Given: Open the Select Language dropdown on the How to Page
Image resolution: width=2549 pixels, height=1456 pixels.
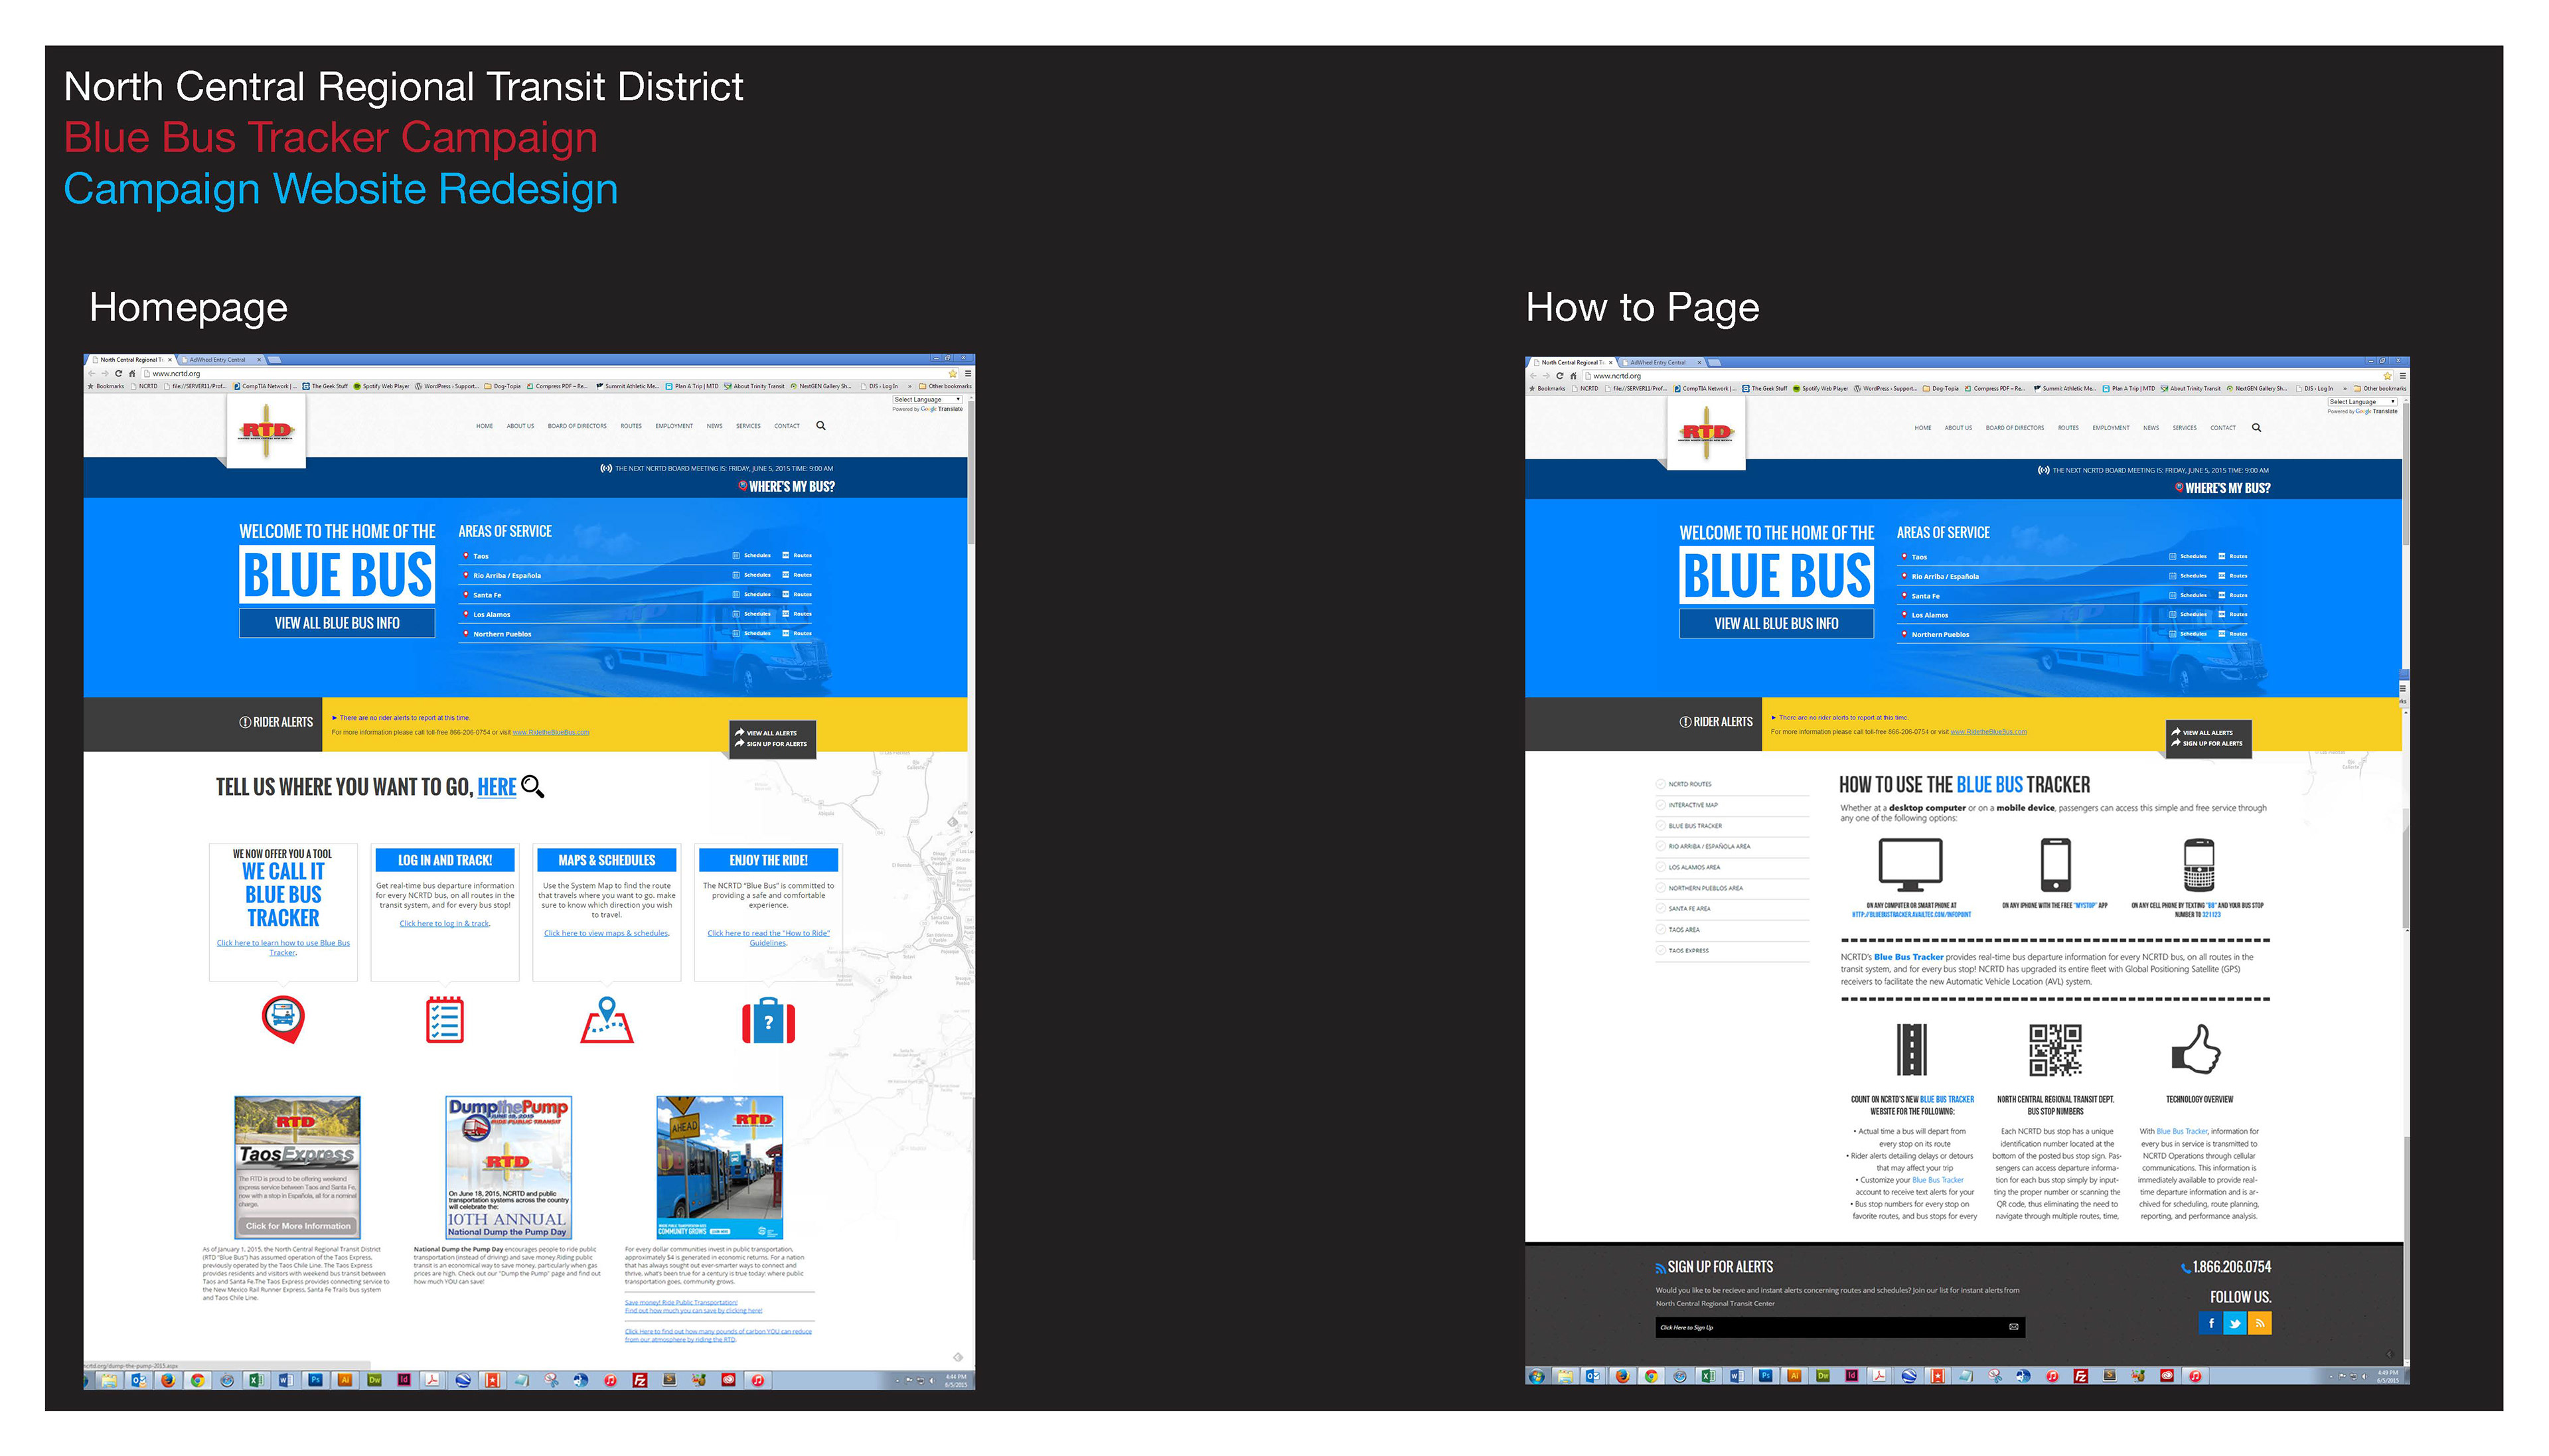Looking at the screenshot, I should click(x=2362, y=402).
